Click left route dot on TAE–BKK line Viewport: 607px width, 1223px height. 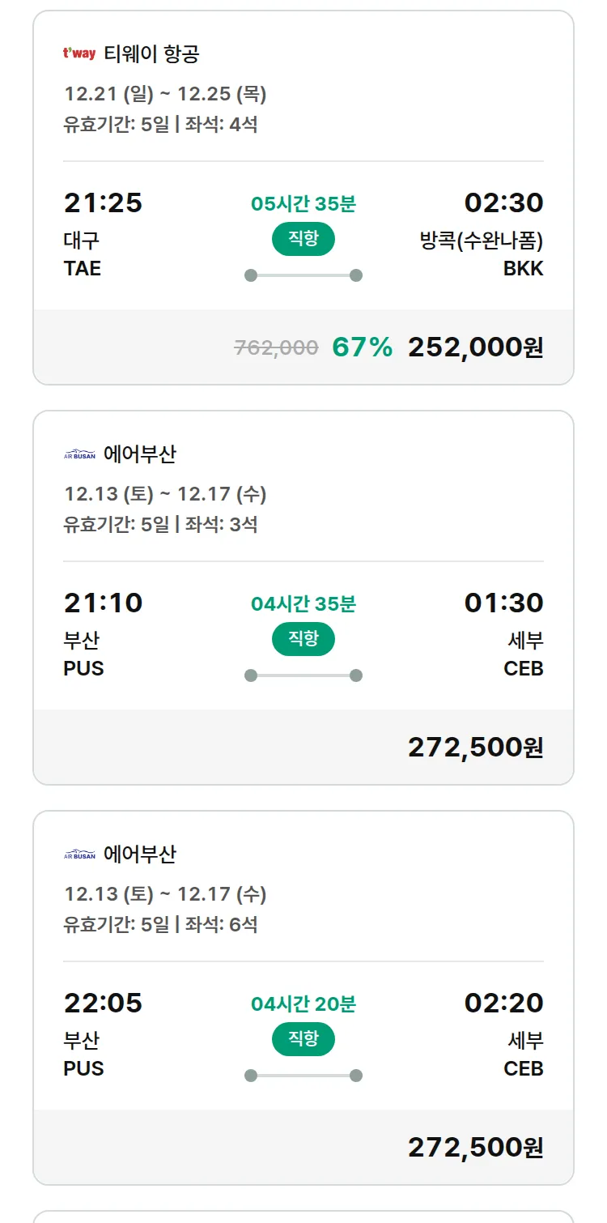pos(251,275)
